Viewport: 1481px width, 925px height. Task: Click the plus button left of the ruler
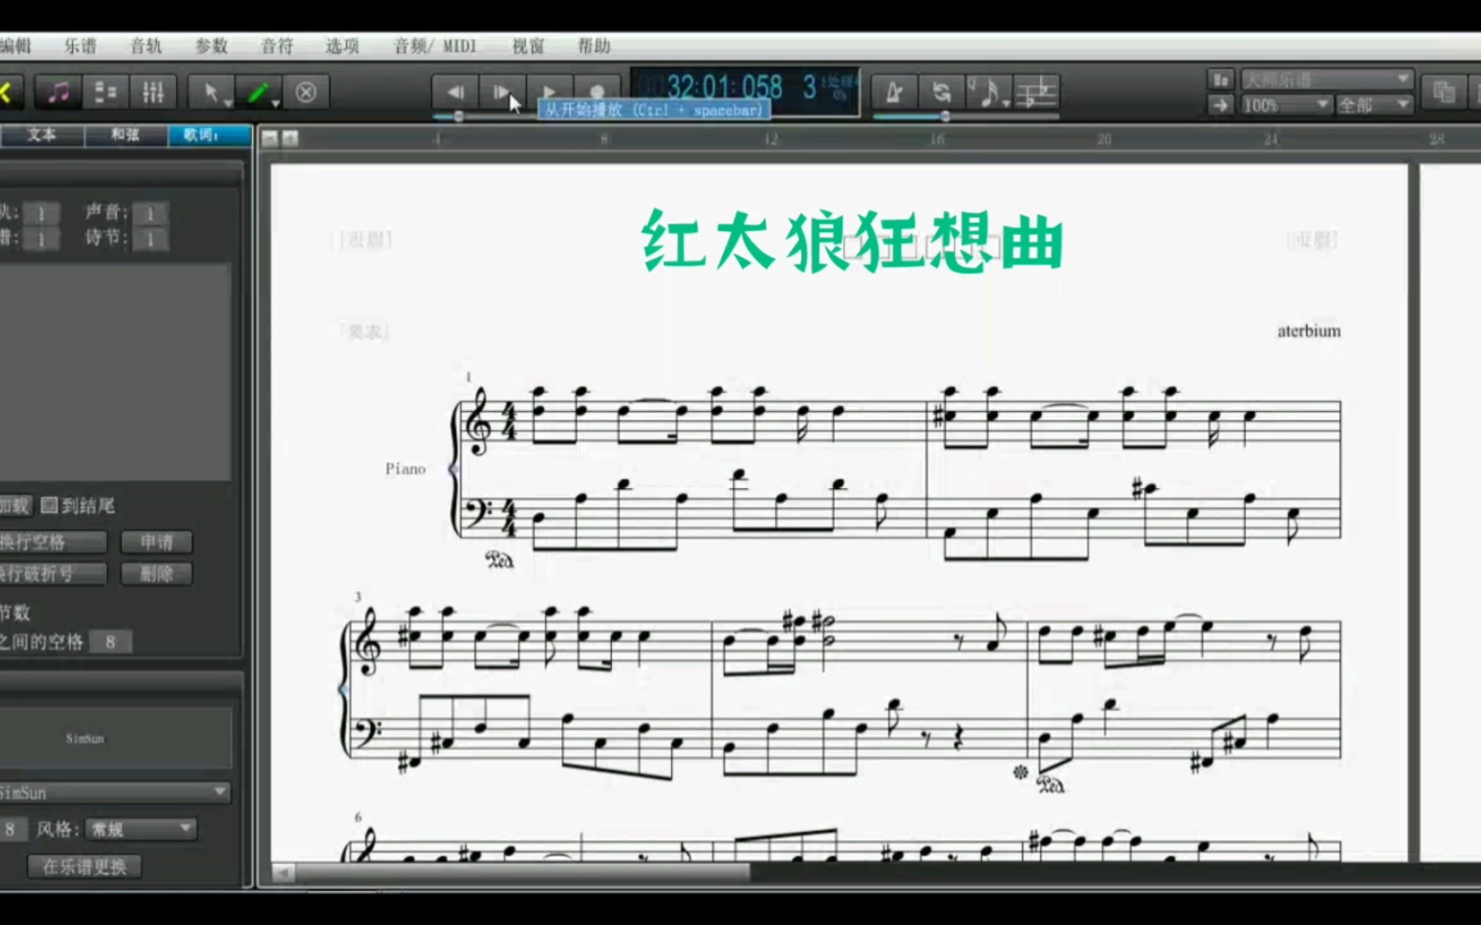[x=291, y=139]
